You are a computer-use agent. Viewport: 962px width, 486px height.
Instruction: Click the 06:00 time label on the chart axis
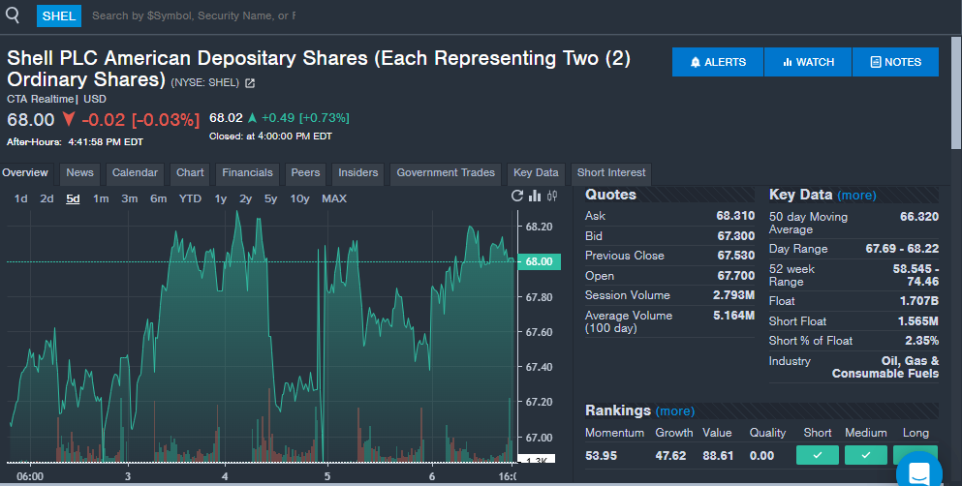(30, 477)
